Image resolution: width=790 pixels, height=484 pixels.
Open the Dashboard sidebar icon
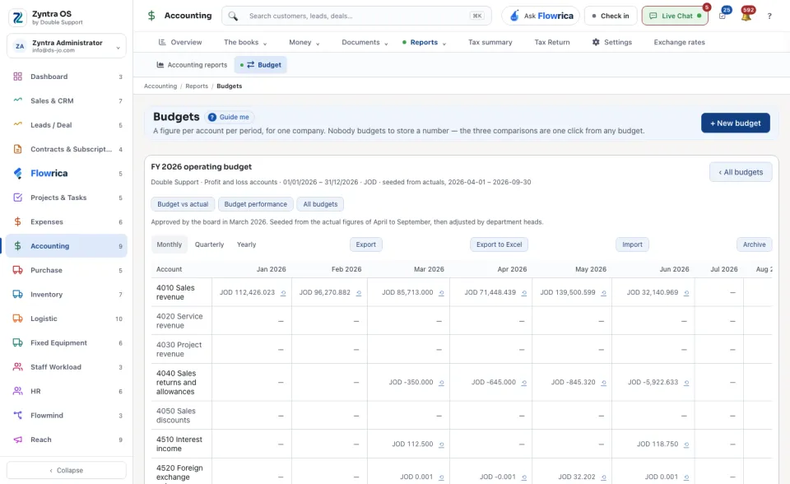click(x=17, y=77)
